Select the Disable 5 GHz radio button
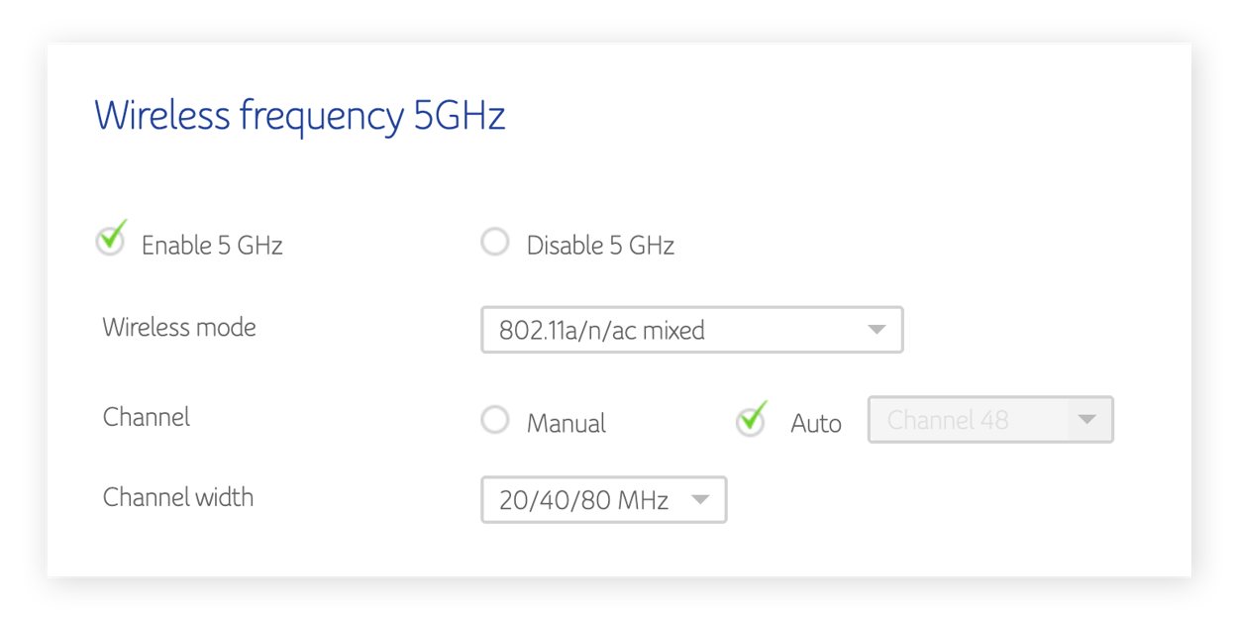The width and height of the screenshot is (1238, 620). click(x=495, y=241)
